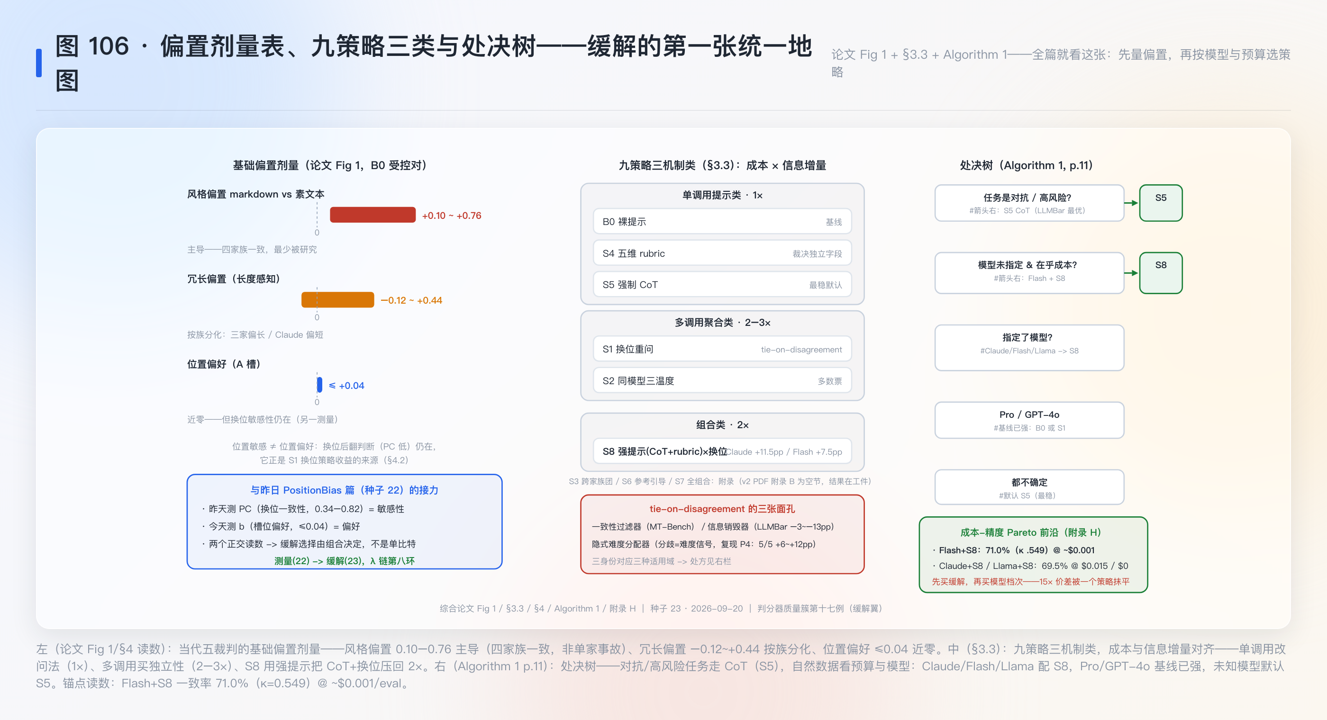
Task: Select the S8 强提示(CoT+rubric)×换位 row
Action: (x=722, y=451)
